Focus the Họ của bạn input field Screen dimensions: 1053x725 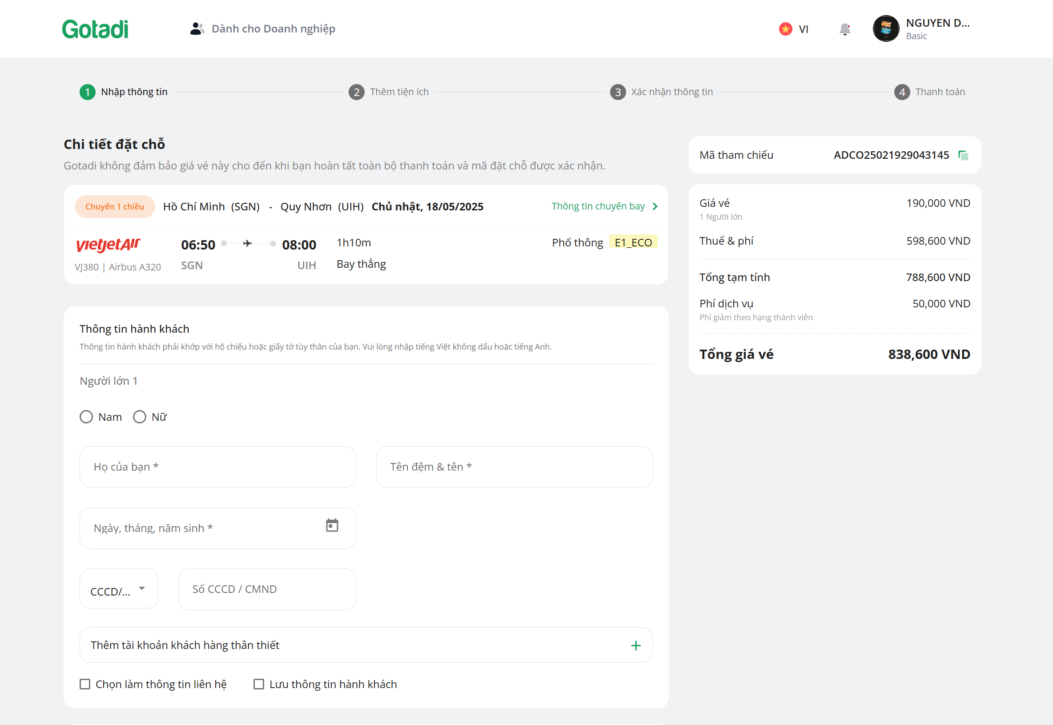click(217, 467)
